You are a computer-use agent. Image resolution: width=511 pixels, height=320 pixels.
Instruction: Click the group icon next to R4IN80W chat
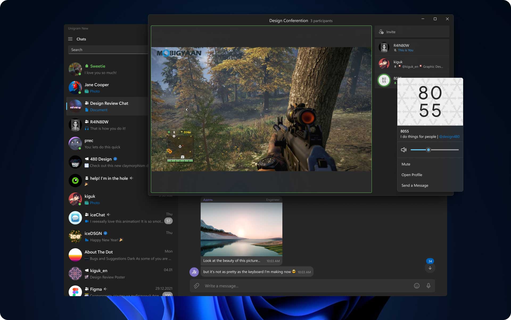87,122
